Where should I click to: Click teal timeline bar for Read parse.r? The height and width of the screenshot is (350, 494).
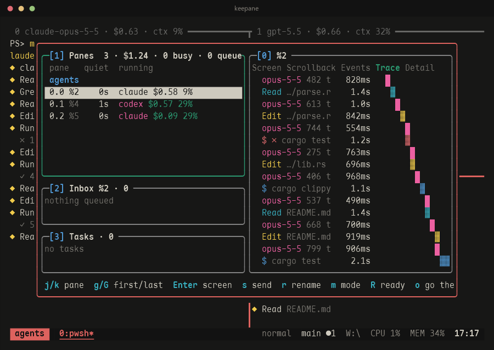(392, 92)
